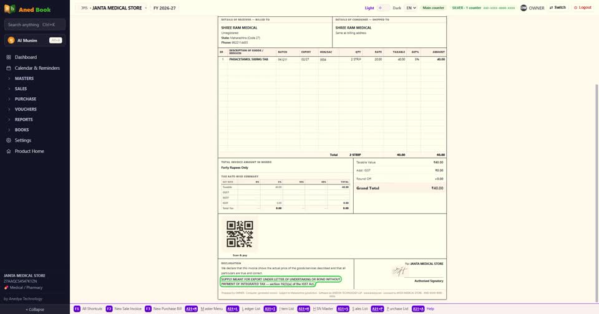Click the Alt+P shortcut badge
This screenshot has height=314, width=599.
click(x=377, y=308)
